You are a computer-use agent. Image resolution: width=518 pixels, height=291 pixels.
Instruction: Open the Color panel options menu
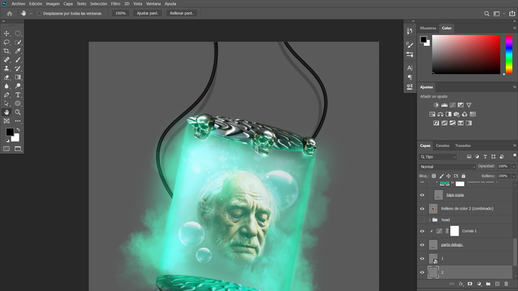[515, 28]
